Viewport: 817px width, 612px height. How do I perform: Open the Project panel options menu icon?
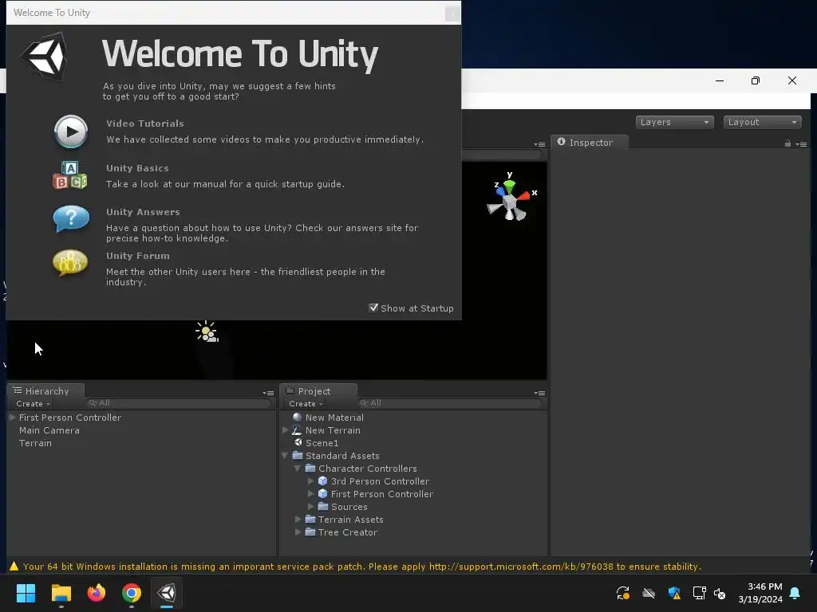[540, 393]
